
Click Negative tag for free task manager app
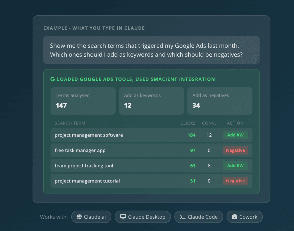point(235,150)
